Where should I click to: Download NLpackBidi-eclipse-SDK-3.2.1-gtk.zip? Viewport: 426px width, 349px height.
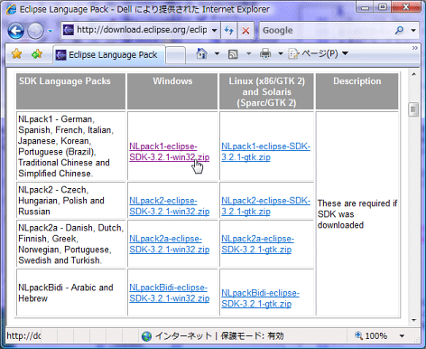coord(260,298)
